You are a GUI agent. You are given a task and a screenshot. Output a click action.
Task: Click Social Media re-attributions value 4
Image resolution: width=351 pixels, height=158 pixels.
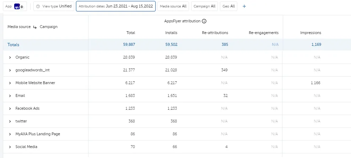pos(227,147)
